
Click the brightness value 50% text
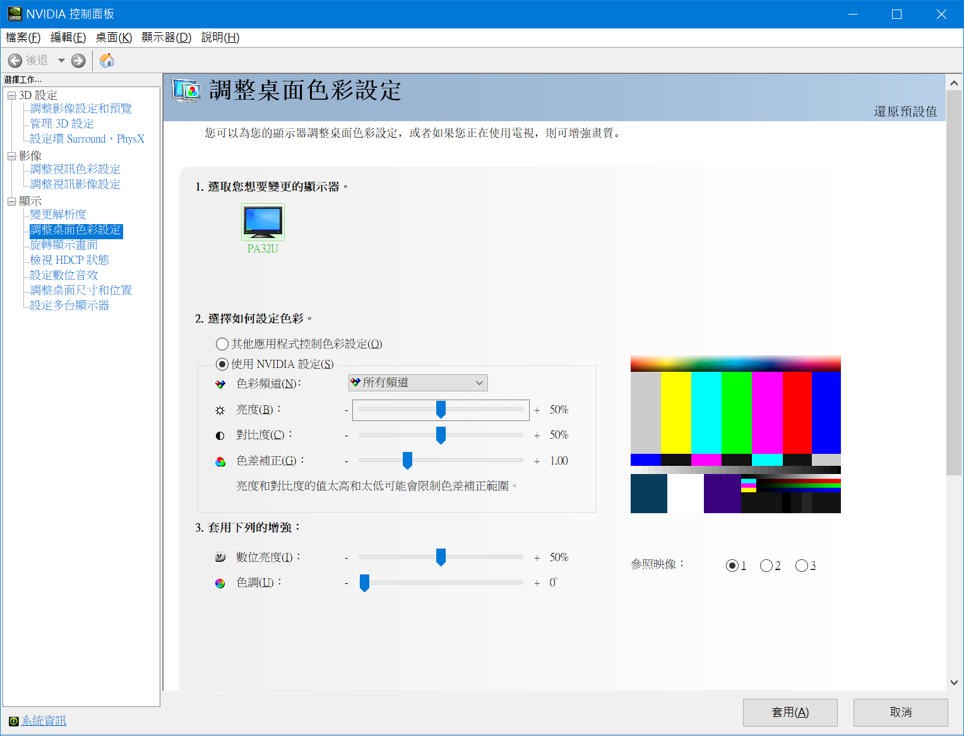click(559, 410)
